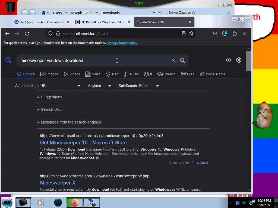The width and height of the screenshot is (278, 208).
Task: Open the SearXNG about info icon
Action: [228, 60]
